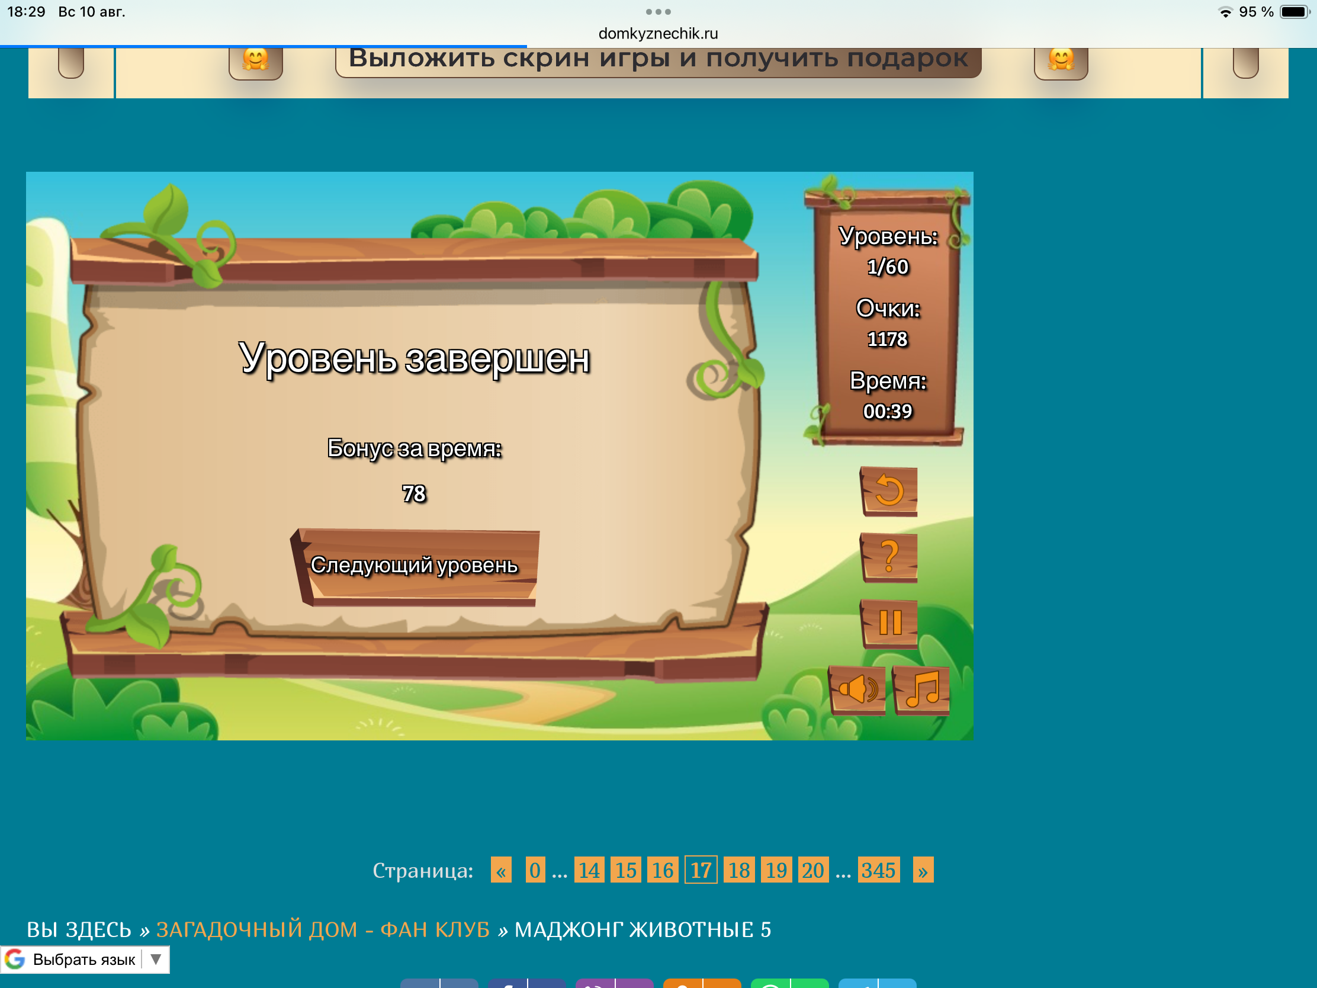
Task: Click Выложить скрин игры и получить подарок
Action: coord(658,59)
